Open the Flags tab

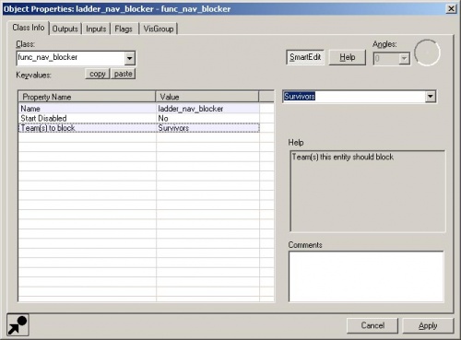tap(124, 29)
